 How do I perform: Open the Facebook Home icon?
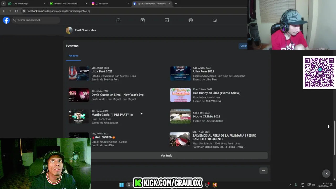(x=118, y=20)
